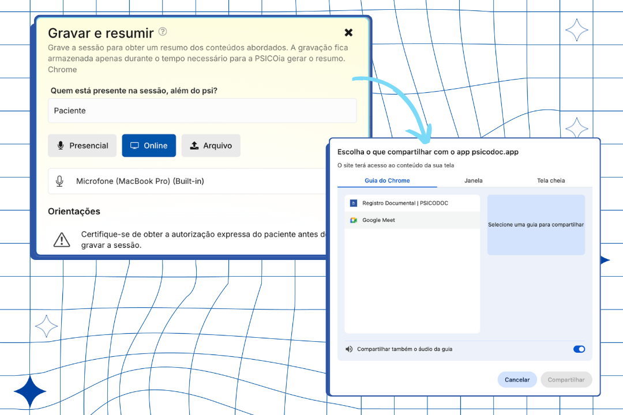Switch to the Janela tab
The image size is (623, 415).
point(474,180)
